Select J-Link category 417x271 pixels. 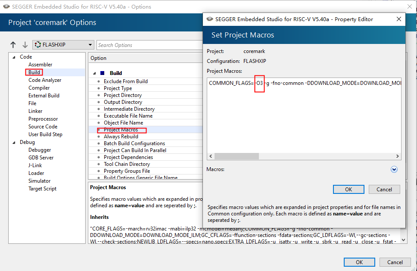click(x=35, y=165)
